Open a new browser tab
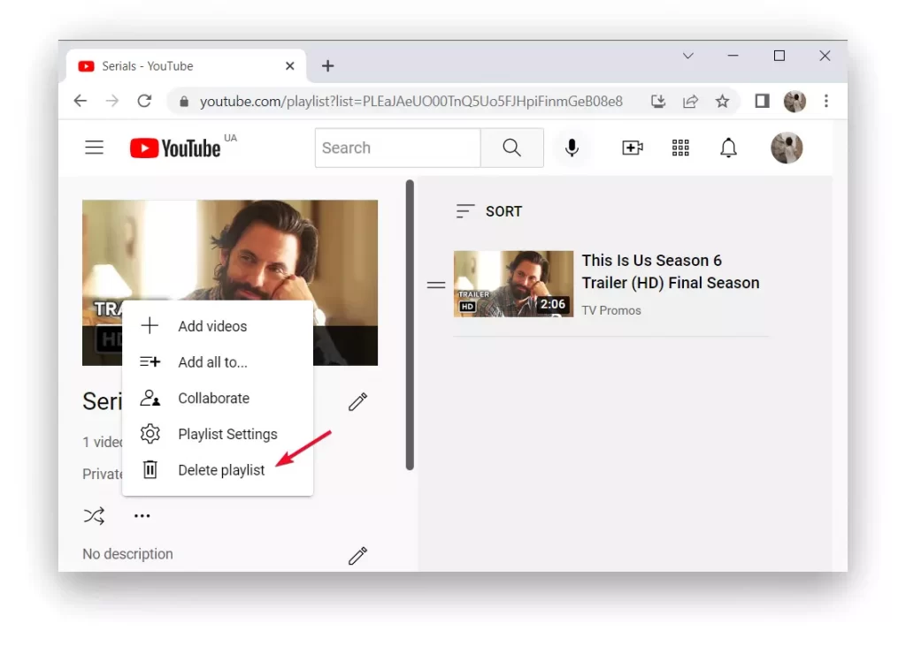 [327, 65]
